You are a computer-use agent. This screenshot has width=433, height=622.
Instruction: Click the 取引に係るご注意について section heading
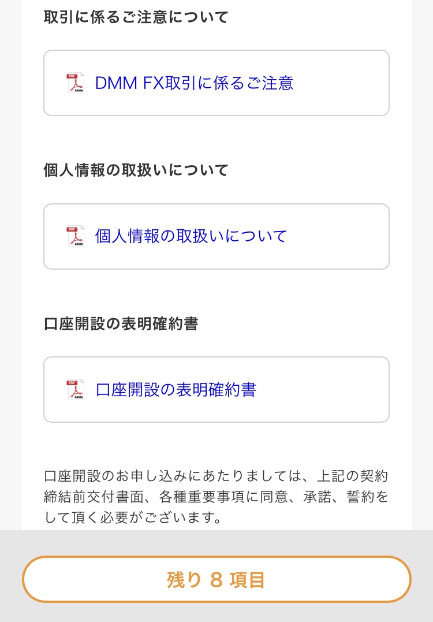[136, 17]
